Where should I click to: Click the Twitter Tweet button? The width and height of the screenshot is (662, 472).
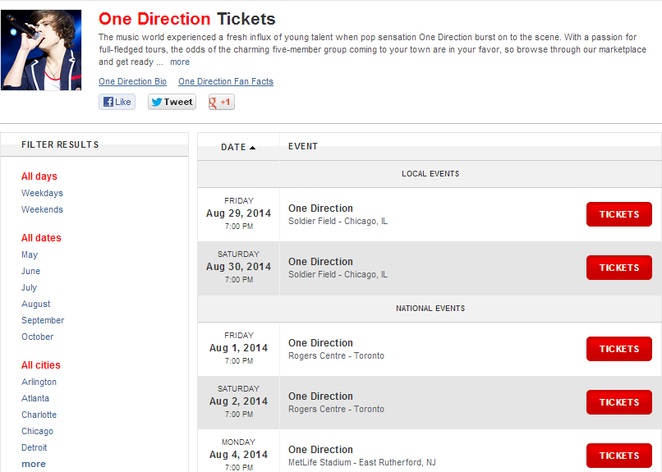coord(172,103)
